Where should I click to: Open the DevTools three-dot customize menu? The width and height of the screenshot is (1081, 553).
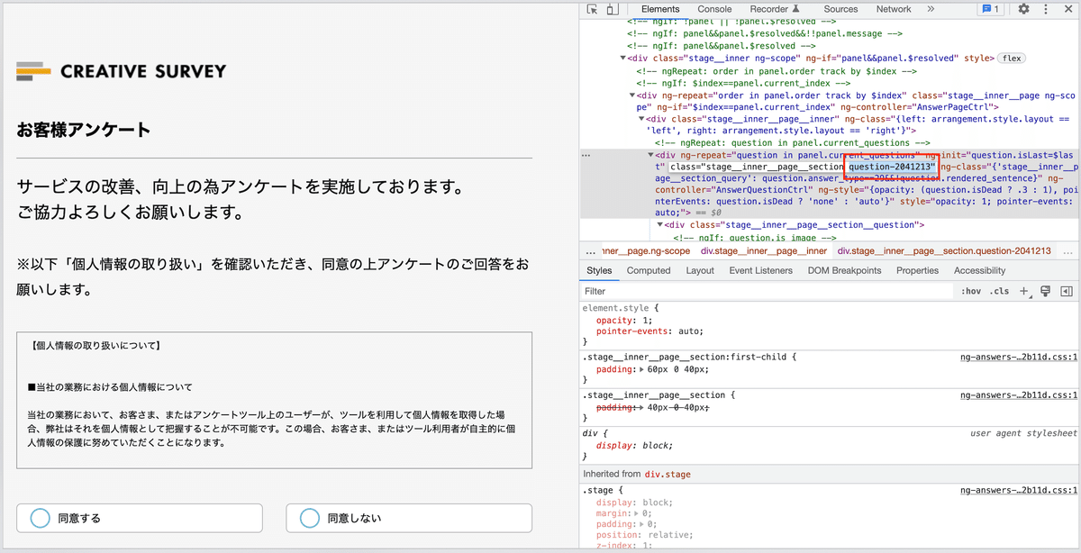[x=1045, y=9]
